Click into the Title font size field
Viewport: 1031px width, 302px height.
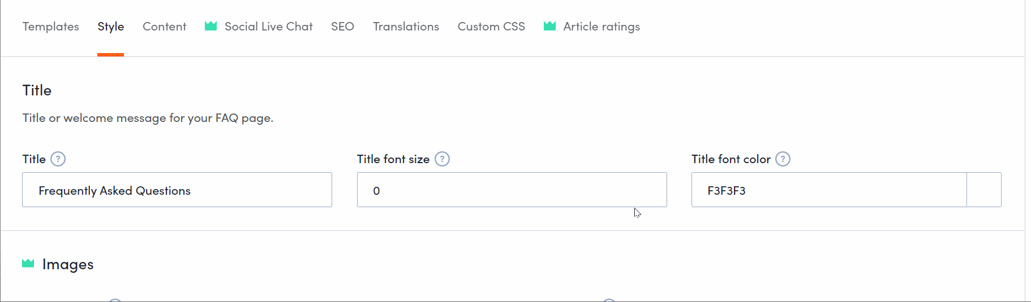(512, 190)
